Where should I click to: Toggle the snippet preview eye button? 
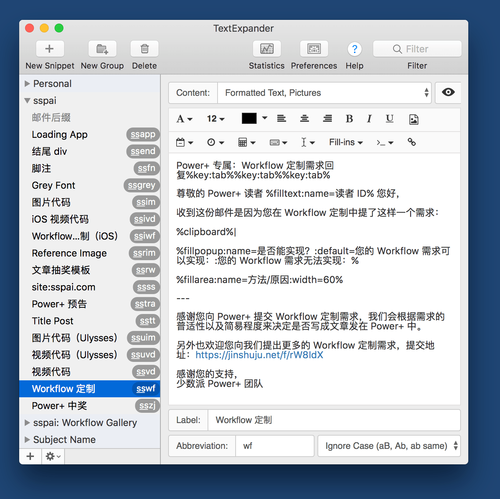tap(448, 93)
